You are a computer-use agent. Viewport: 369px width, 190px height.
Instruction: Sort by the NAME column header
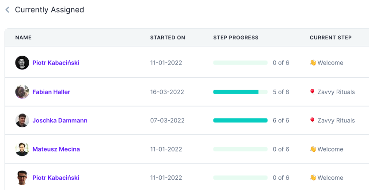pos(23,38)
